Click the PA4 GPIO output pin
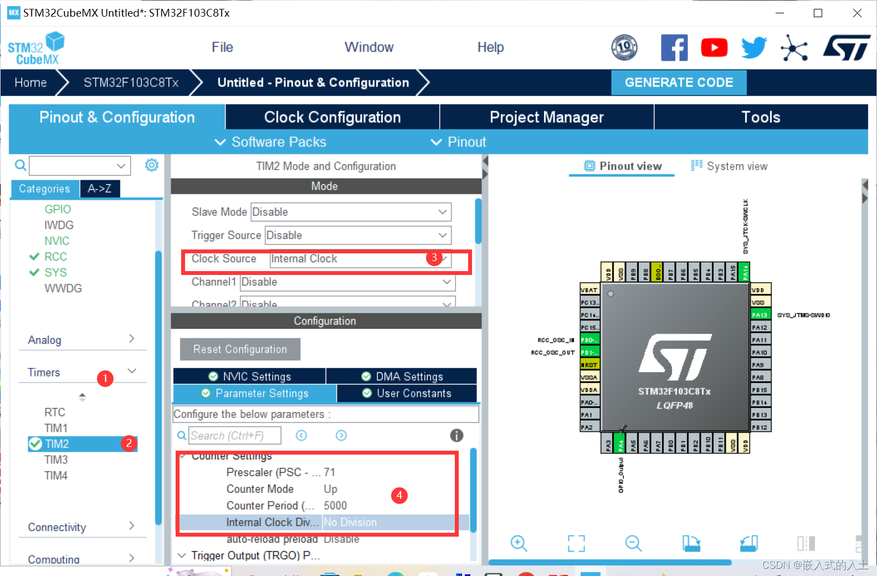 (x=620, y=444)
